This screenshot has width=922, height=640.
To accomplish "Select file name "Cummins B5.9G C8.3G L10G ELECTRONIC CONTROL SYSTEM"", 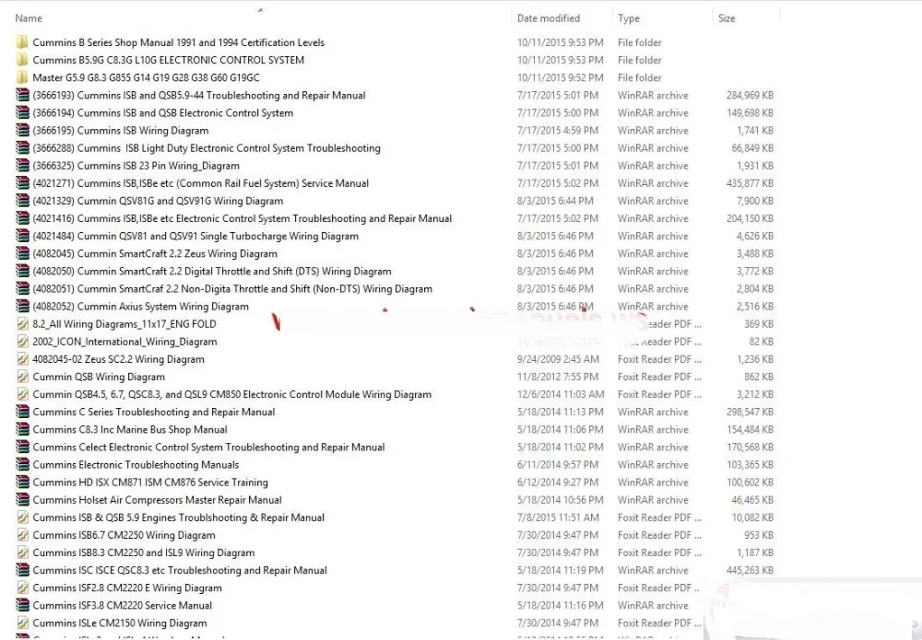I will pyautogui.click(x=168, y=60).
